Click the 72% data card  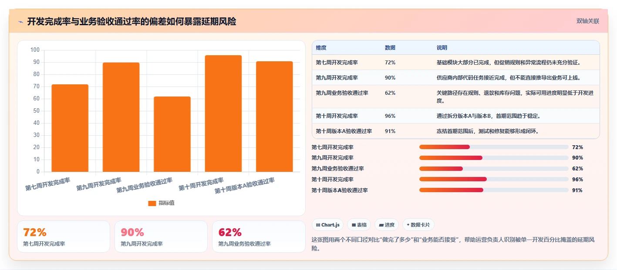pos(64,237)
